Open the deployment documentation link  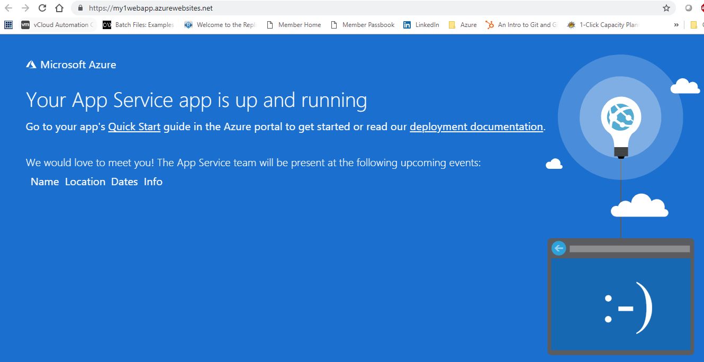pyautogui.click(x=476, y=127)
